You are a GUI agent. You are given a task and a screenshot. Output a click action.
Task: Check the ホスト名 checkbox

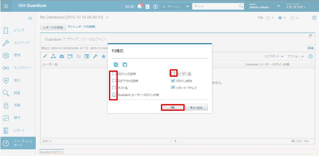point(114,88)
